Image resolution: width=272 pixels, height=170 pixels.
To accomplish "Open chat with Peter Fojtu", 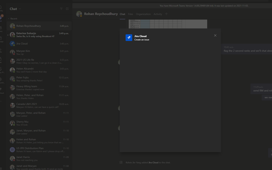I will pyautogui.click(x=39, y=79).
